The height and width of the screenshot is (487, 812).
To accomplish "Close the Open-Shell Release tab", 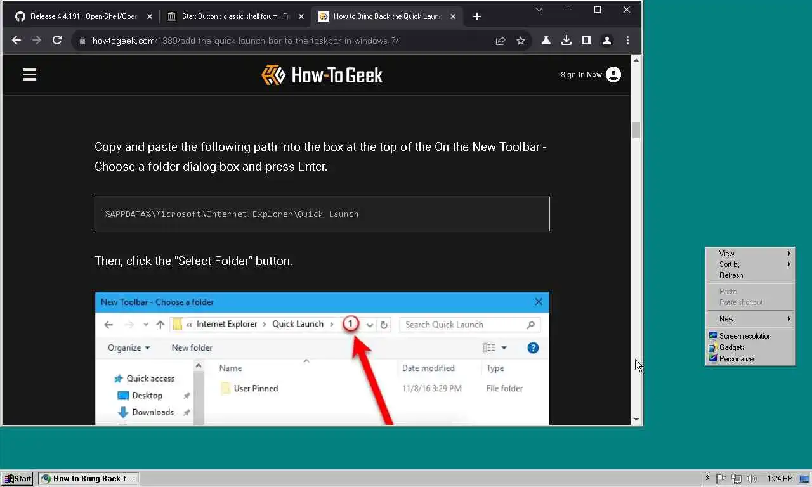I will 150,16.
